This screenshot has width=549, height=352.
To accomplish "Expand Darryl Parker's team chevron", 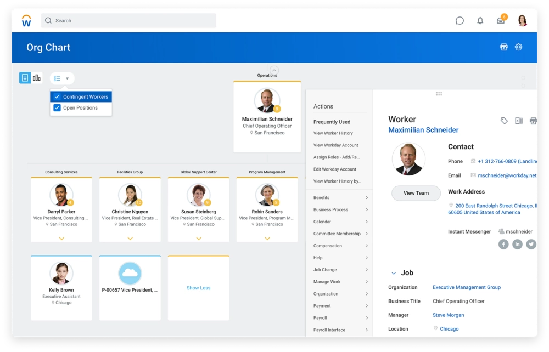I will pyautogui.click(x=61, y=239).
